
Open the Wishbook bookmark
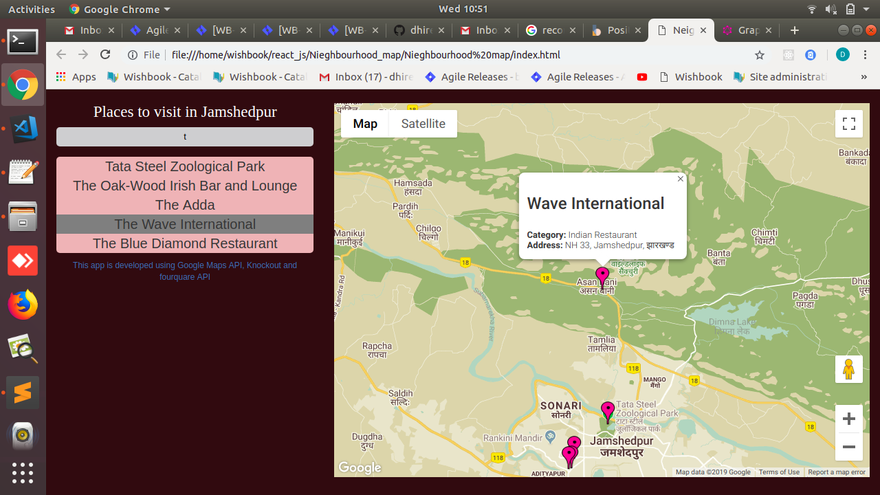(x=690, y=77)
